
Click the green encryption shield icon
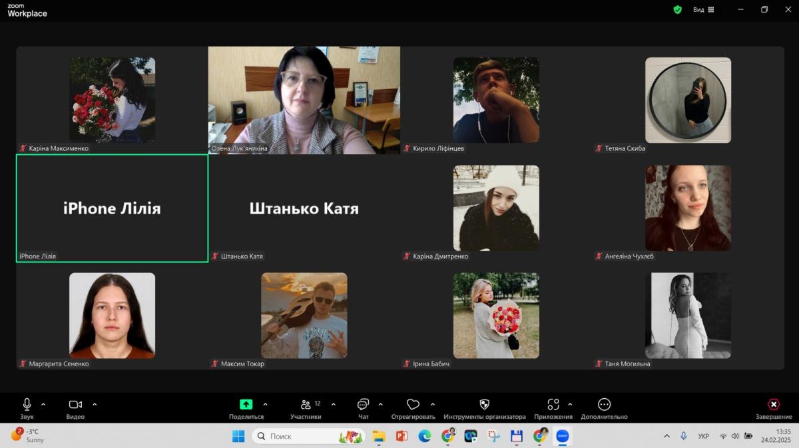coord(677,10)
